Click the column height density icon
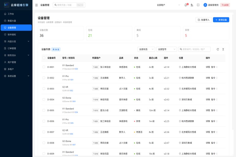The height and width of the screenshot is (157, 236). [223, 49]
